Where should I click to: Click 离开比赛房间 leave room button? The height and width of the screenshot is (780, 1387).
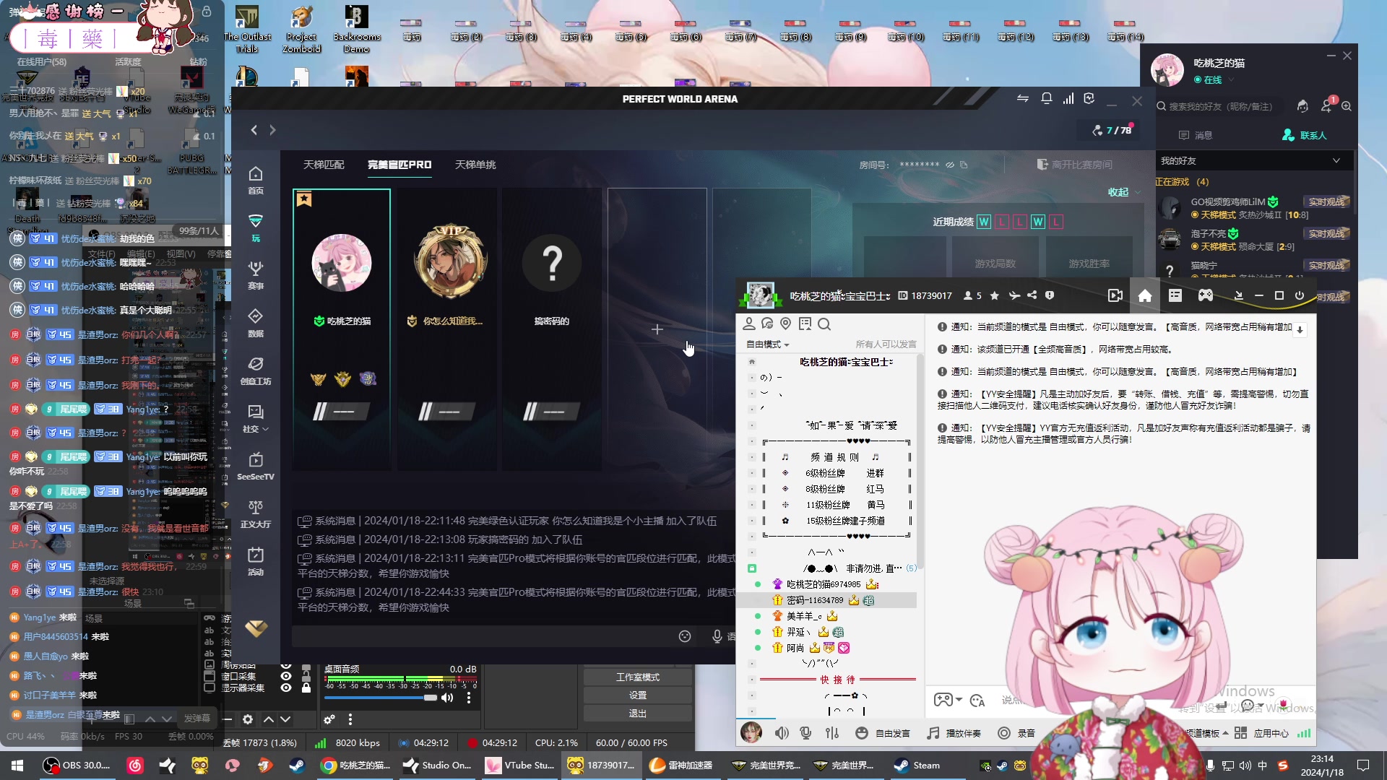click(1074, 165)
